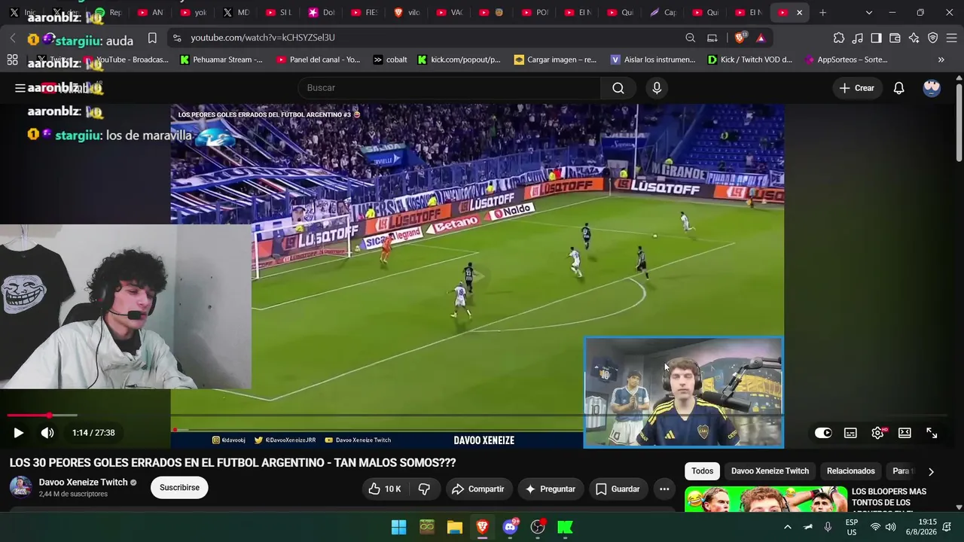Viewport: 964px width, 542px height.
Task: Open the Crear create menu
Action: (857, 88)
